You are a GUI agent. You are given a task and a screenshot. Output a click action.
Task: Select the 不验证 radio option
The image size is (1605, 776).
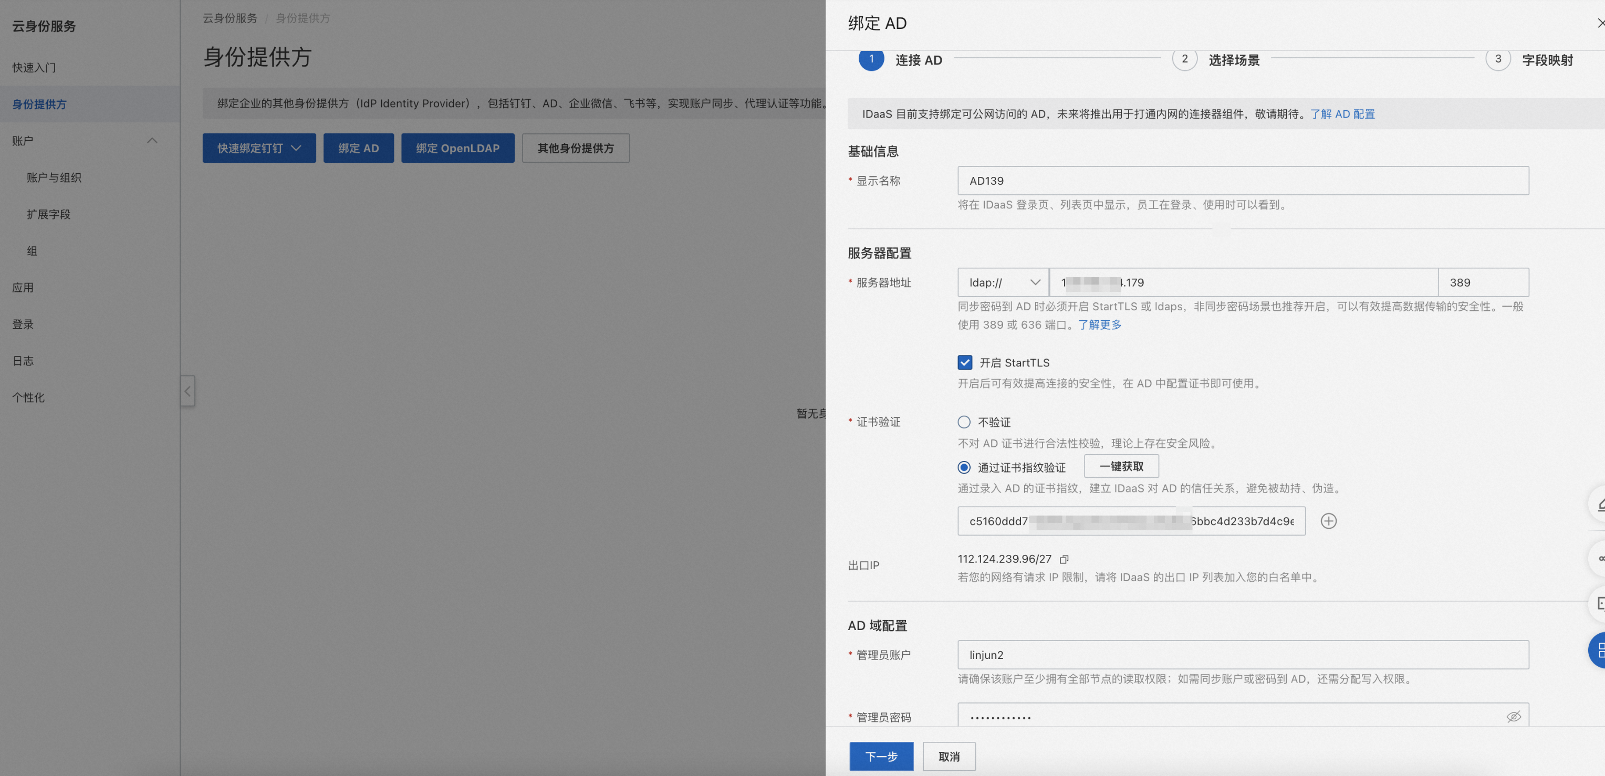point(964,422)
